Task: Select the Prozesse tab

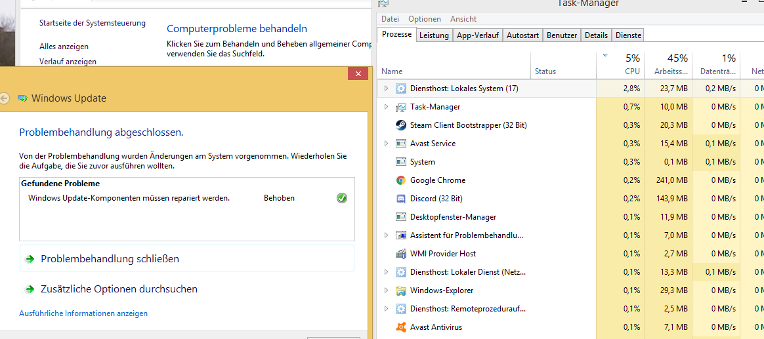Action: coord(397,35)
